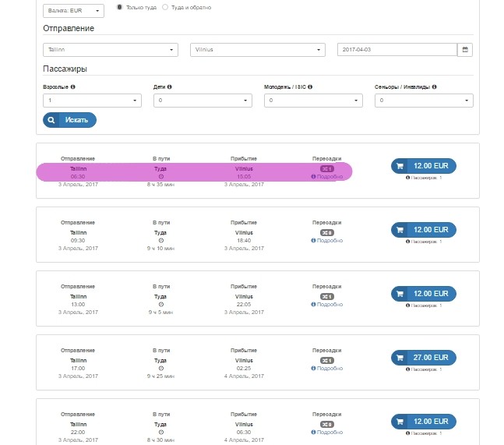
Task: Expand the Дети passenger count dropdown
Action: (203, 101)
